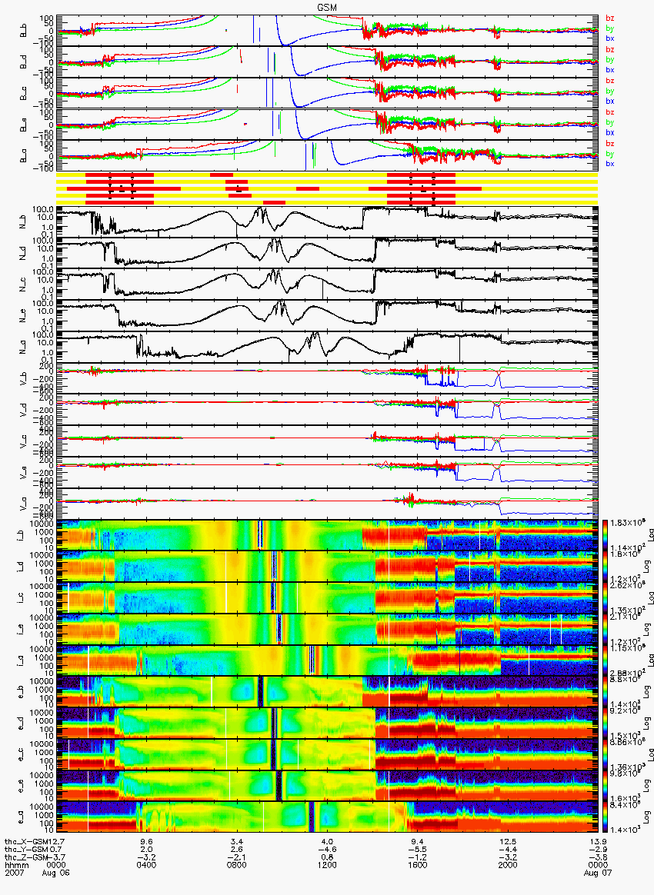
Task: Select the red bz legend of B_b panel
Action: [610, 18]
